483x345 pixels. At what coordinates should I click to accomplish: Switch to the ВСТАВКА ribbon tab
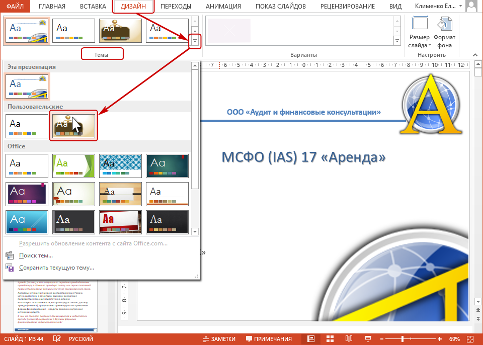point(93,6)
